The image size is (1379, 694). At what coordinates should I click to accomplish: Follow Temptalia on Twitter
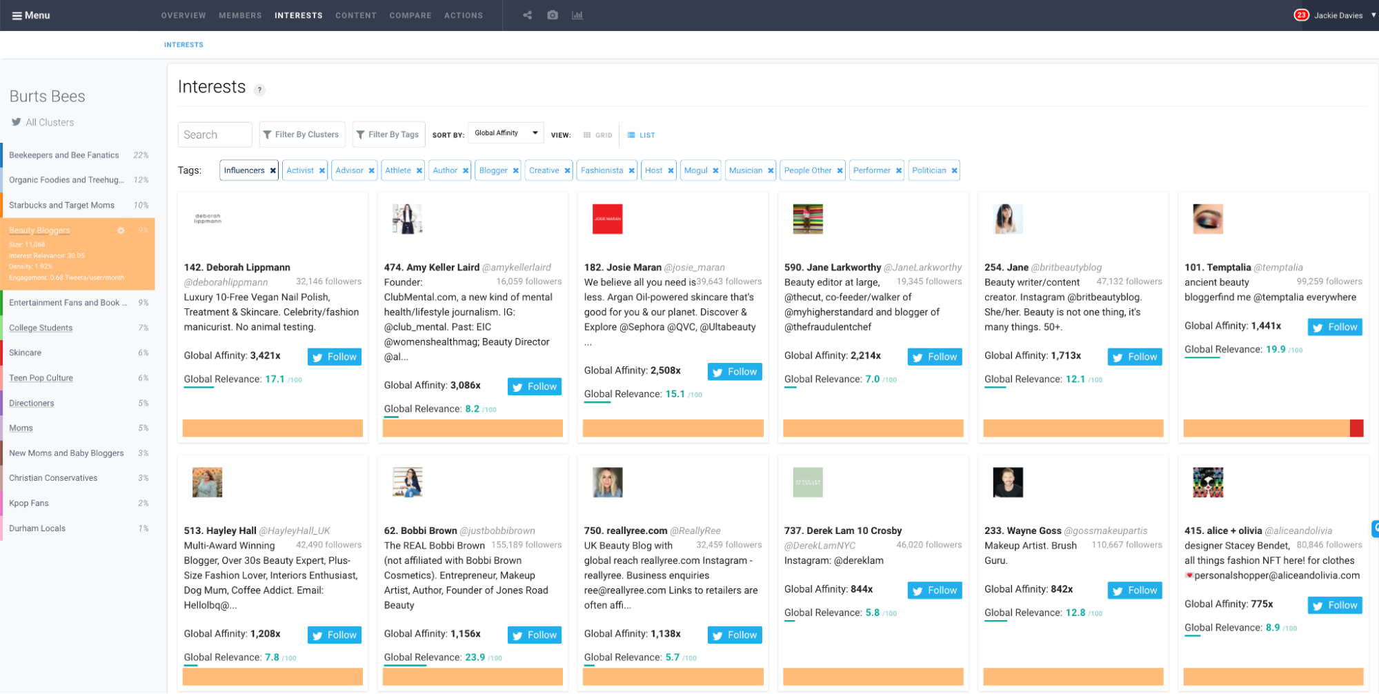(x=1335, y=327)
